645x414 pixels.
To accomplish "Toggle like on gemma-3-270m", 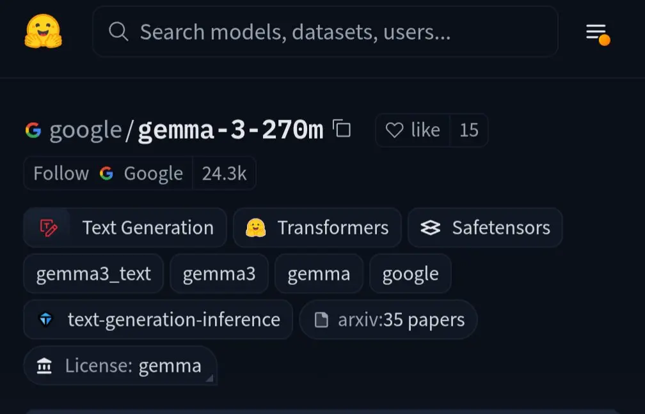I will point(413,130).
